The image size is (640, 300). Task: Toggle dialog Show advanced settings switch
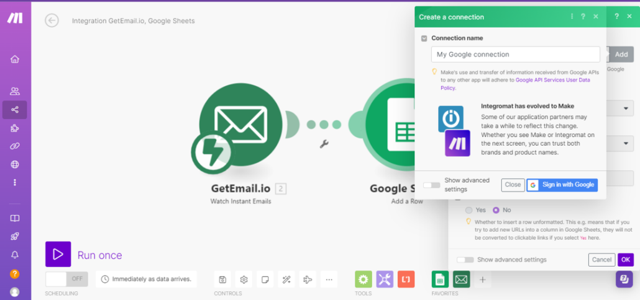click(x=431, y=185)
